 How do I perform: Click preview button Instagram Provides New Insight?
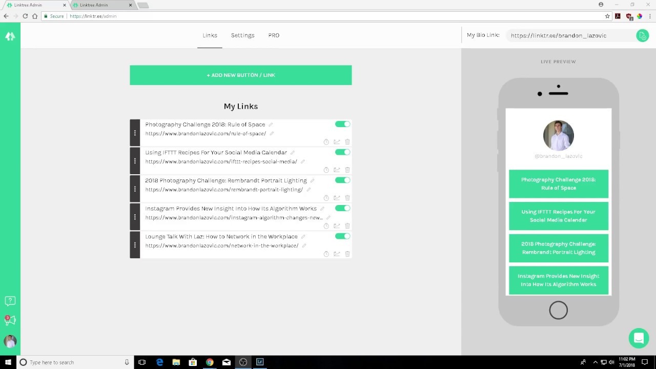tap(559, 280)
